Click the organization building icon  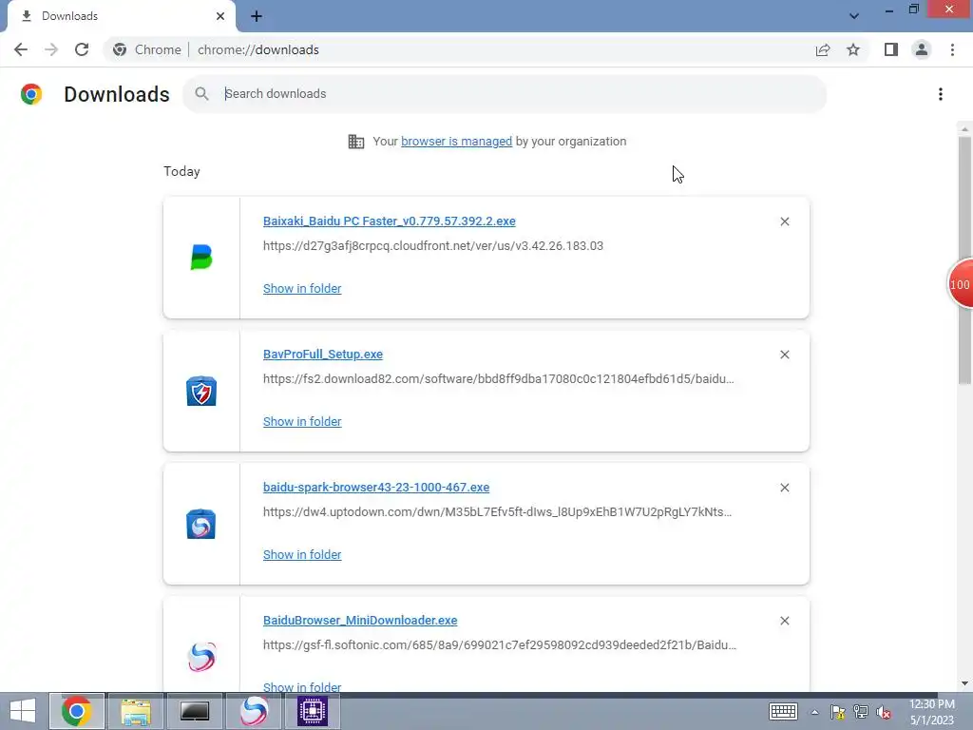click(x=356, y=142)
